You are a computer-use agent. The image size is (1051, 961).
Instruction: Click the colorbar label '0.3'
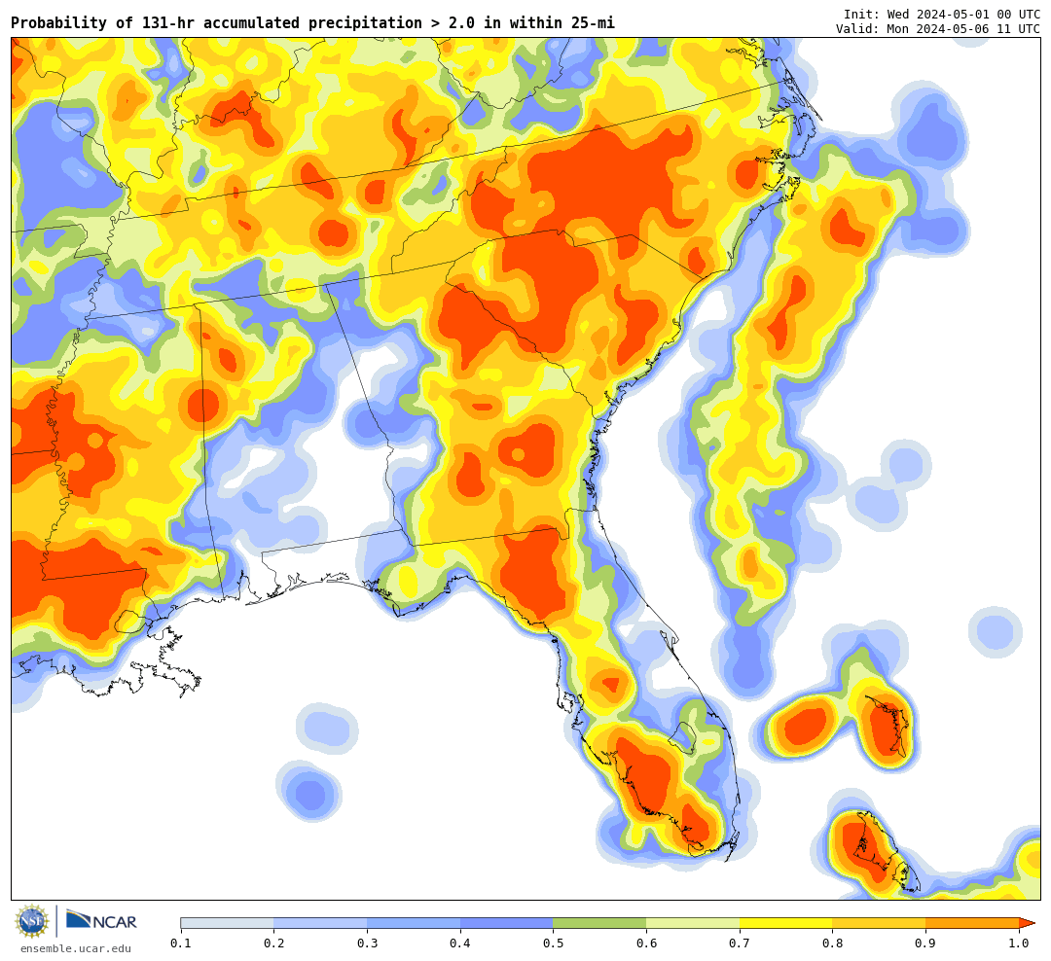point(367,943)
